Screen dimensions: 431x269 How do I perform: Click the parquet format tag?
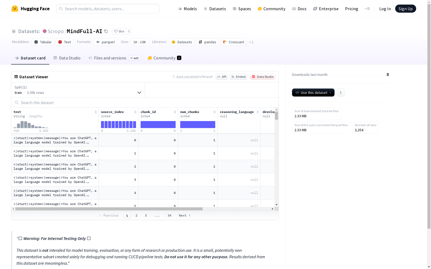[x=105, y=42]
